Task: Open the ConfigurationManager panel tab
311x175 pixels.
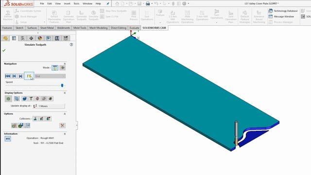Action: coord(23,38)
